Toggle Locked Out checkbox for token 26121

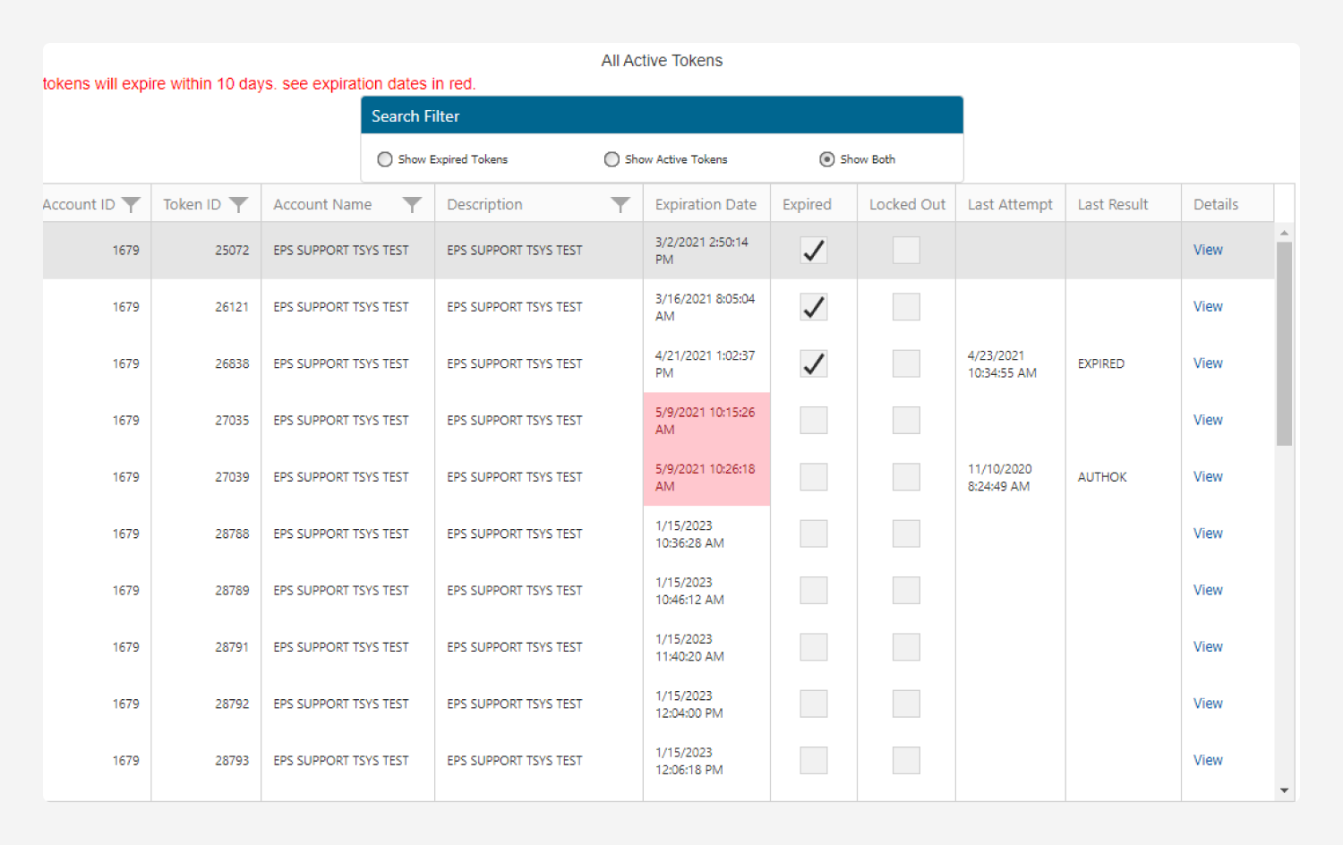[x=906, y=307]
